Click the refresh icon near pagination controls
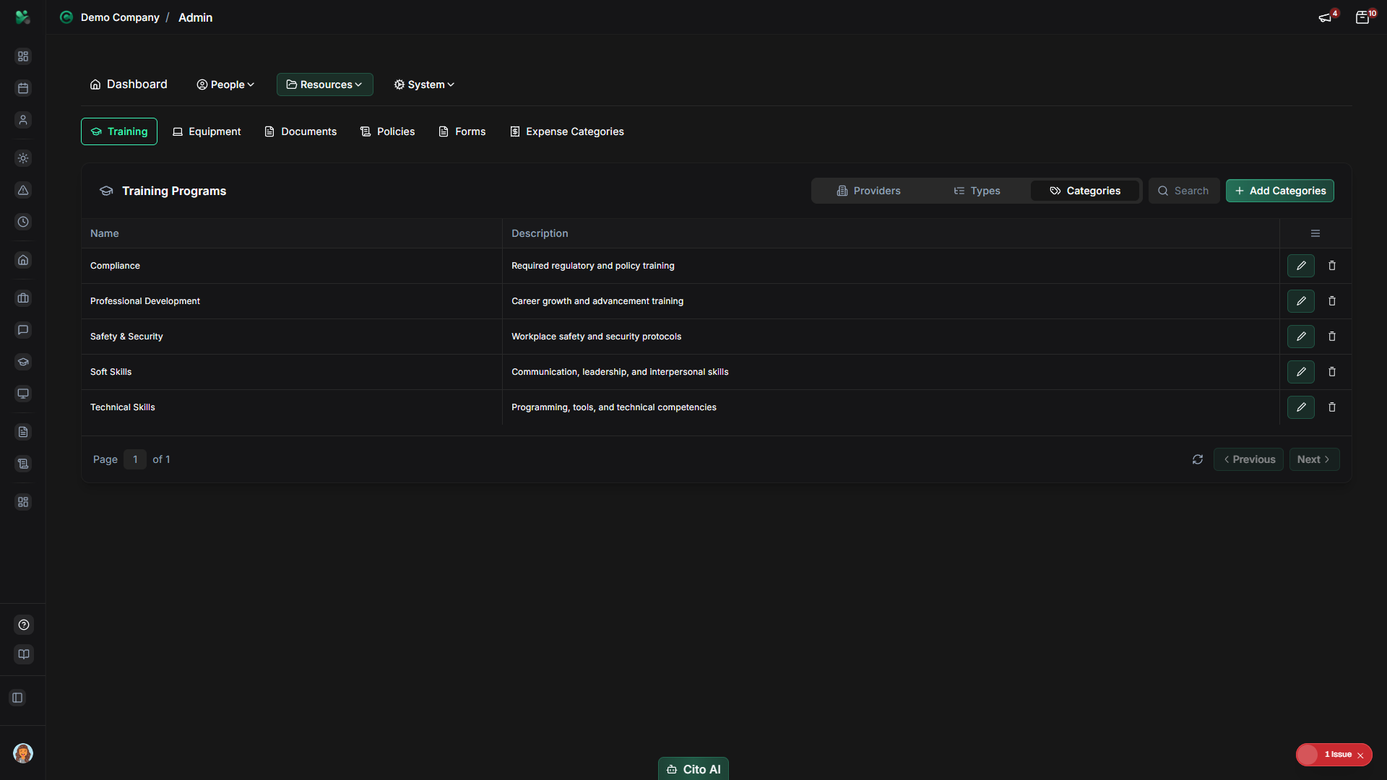 coord(1198,459)
